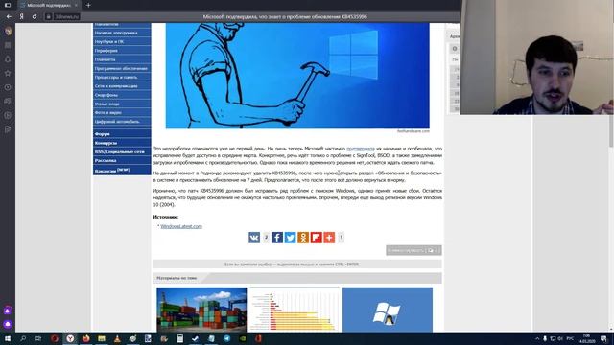Reload the page with the refresh icon
The width and height of the screenshot is (614, 345).
tap(35, 17)
